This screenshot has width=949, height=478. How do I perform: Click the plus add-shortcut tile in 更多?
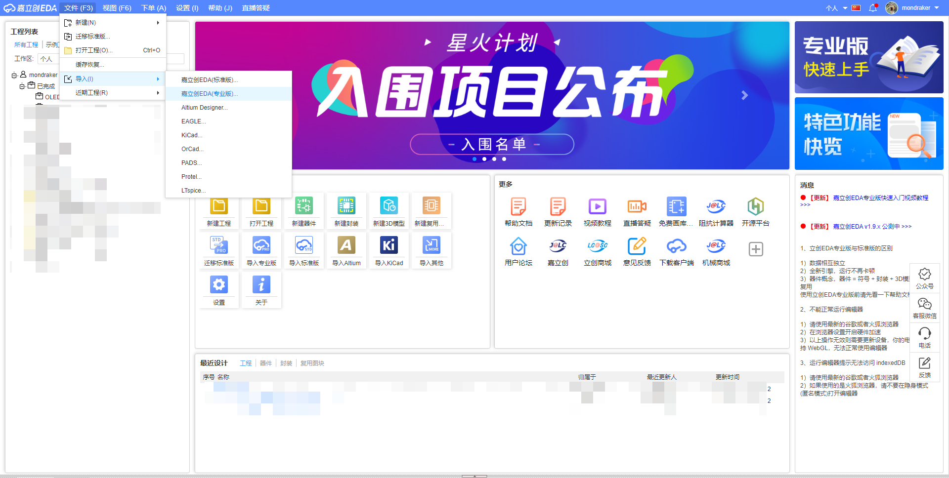[755, 249]
